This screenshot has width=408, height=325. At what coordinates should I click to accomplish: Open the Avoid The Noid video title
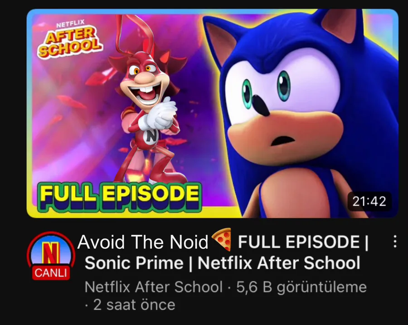tap(223, 252)
